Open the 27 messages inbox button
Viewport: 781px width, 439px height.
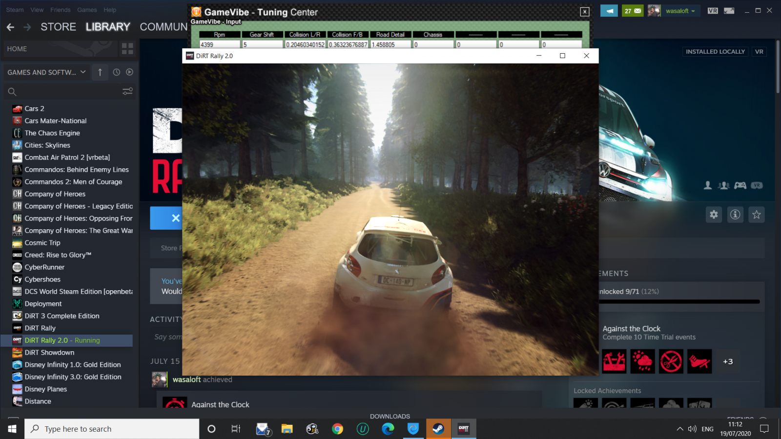(633, 11)
